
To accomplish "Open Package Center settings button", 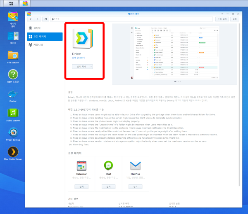I will (x=234, y=19).
